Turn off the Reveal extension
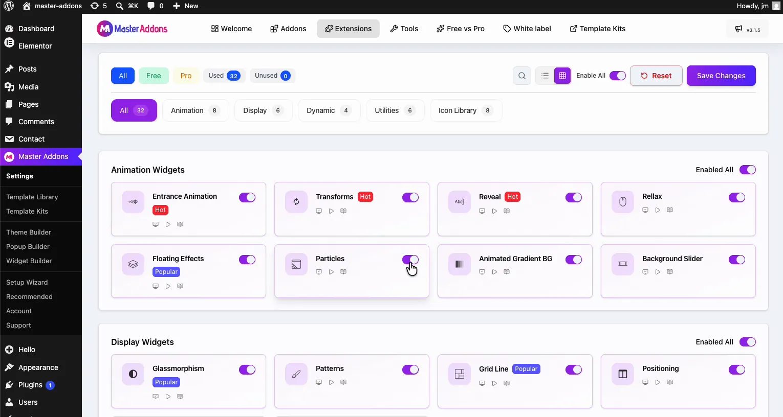 coord(574,197)
